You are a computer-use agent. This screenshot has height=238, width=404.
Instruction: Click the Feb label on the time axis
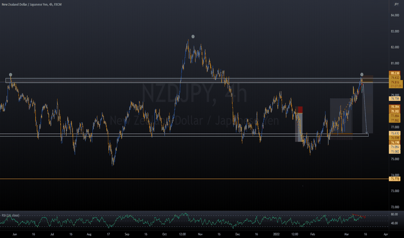click(313, 234)
